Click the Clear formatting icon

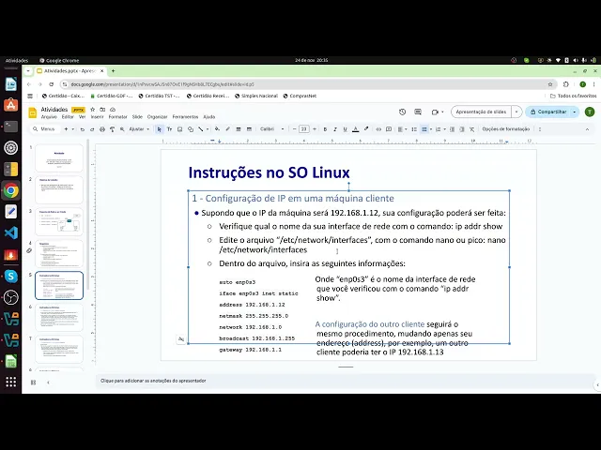(471, 129)
